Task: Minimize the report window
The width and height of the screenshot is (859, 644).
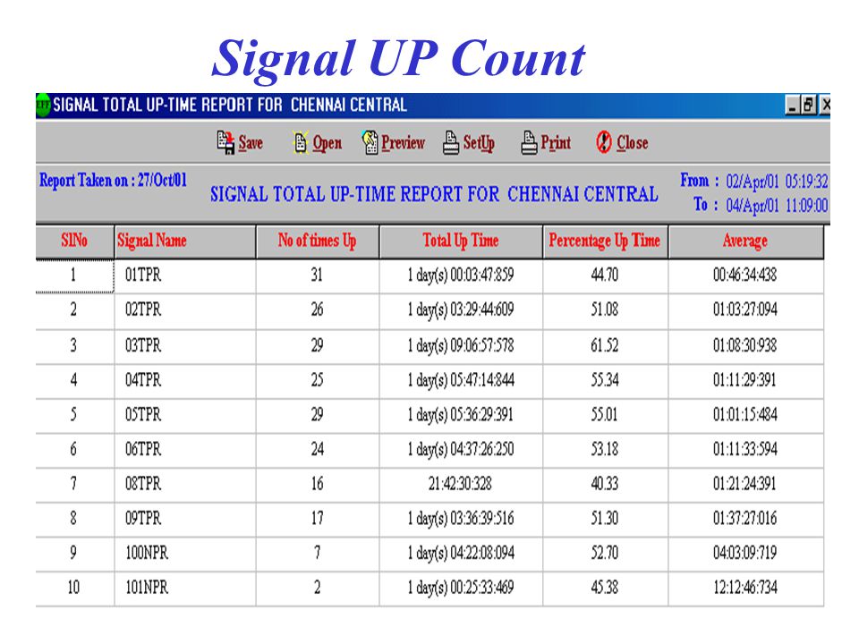Action: click(x=792, y=105)
